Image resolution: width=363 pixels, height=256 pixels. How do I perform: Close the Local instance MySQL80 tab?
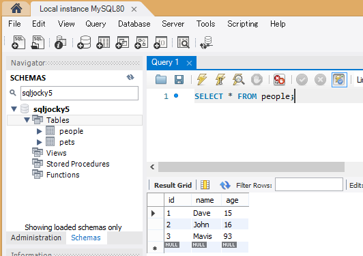tap(134, 10)
